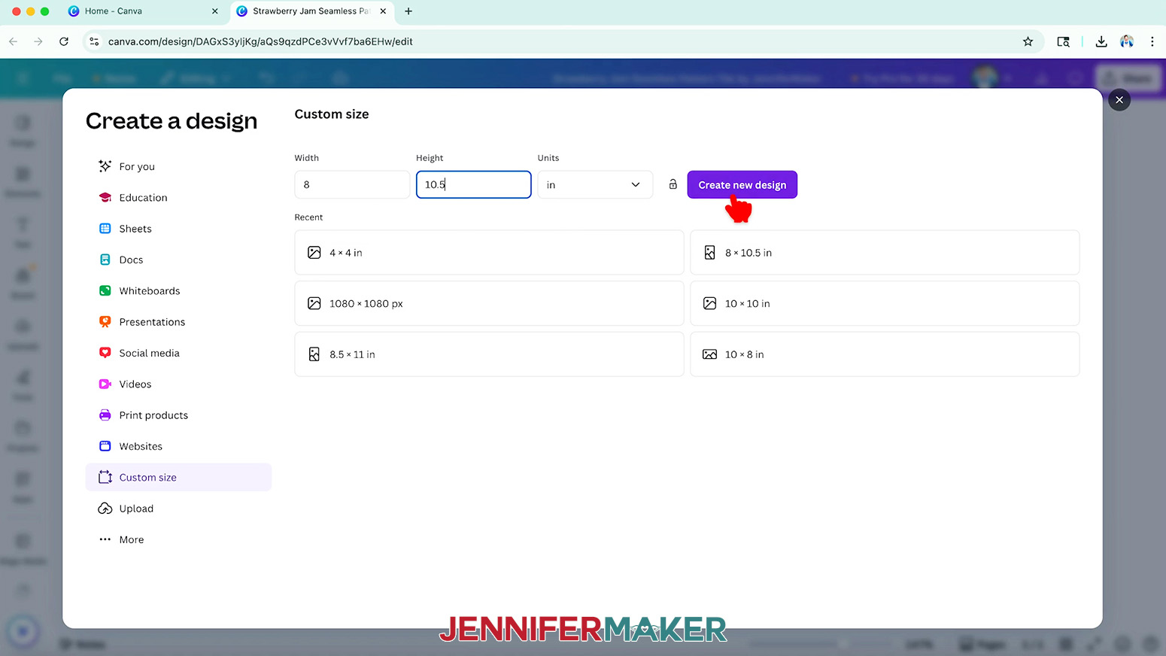This screenshot has height=656, width=1166.
Task: Close the Strawberry Jam Seamless tab
Action: point(383,11)
